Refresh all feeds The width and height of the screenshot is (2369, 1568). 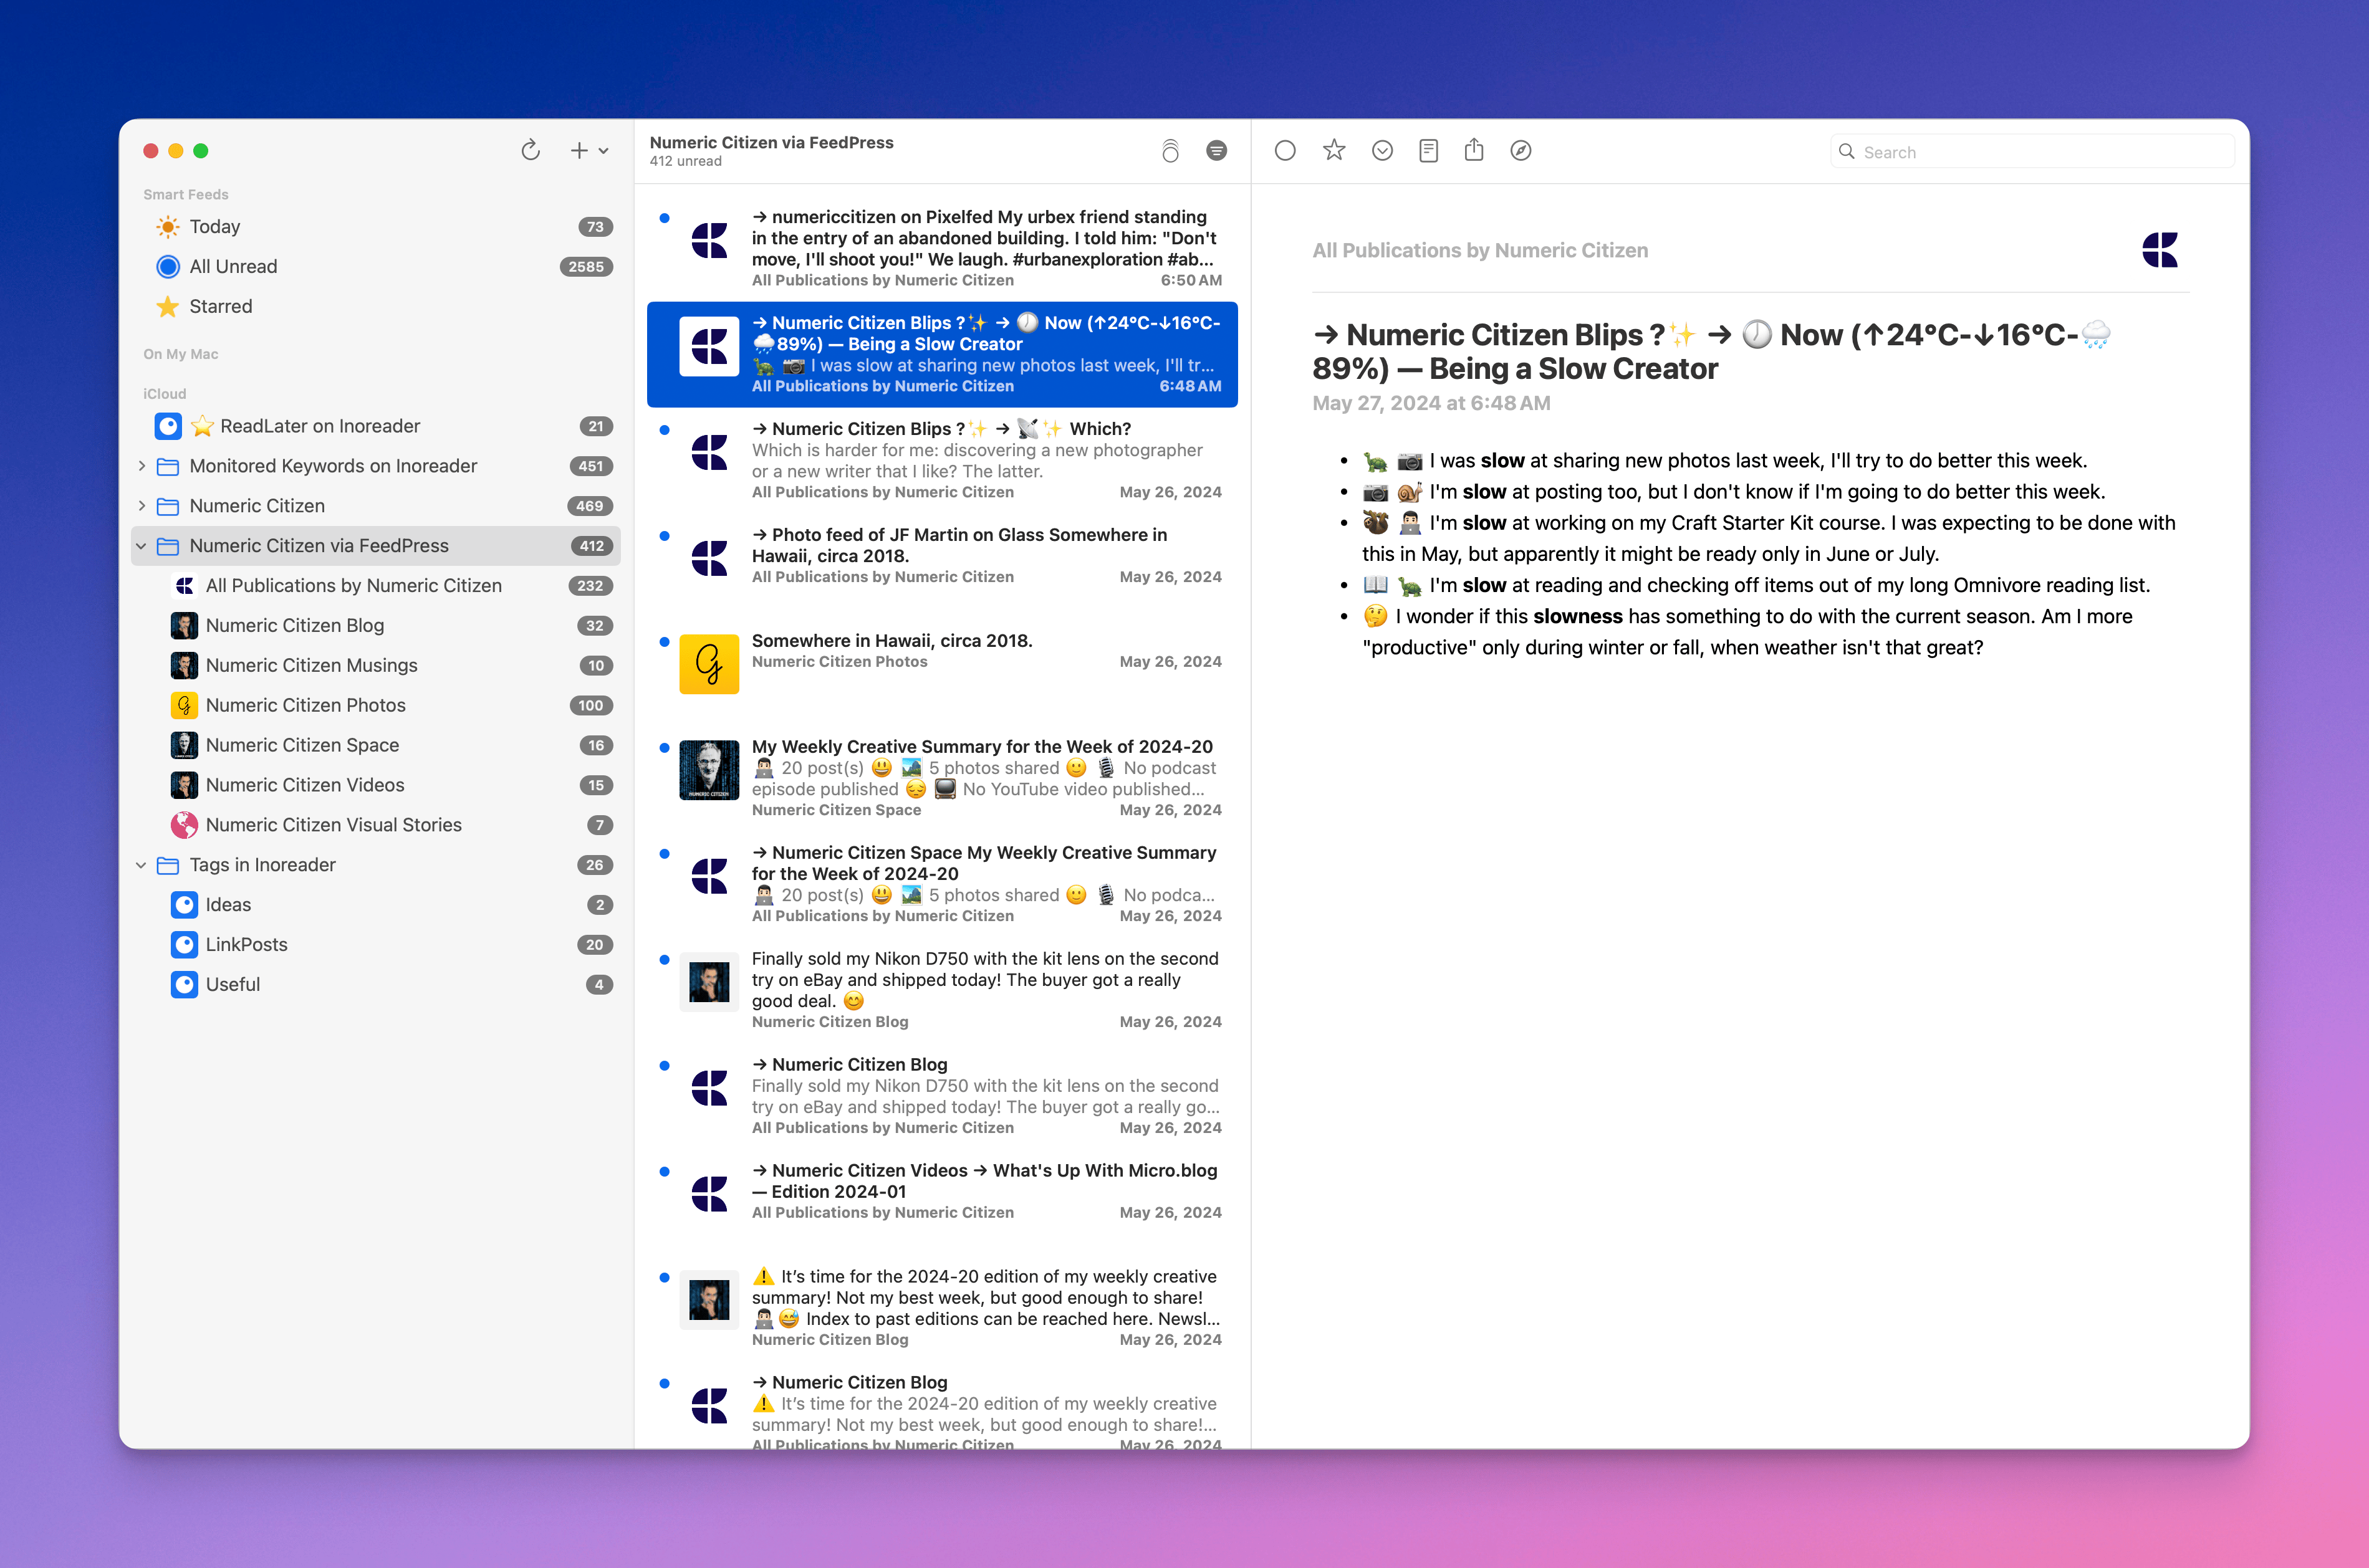click(531, 150)
